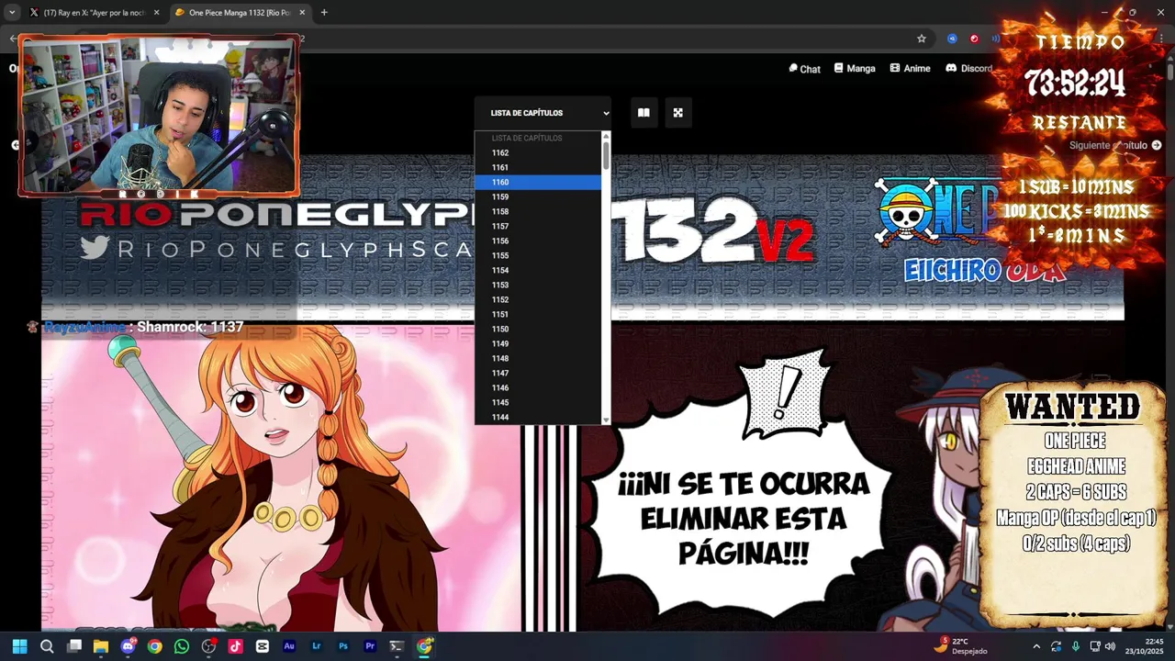Launch File Explorer from the taskbar
This screenshot has width=1175, height=661.
point(101,646)
